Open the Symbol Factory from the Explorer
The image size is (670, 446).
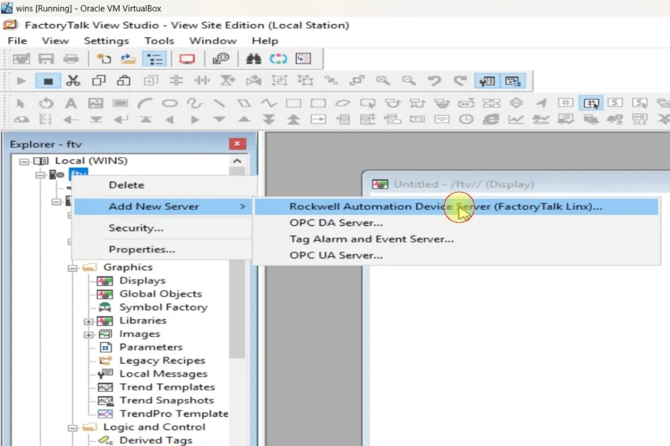click(x=163, y=307)
